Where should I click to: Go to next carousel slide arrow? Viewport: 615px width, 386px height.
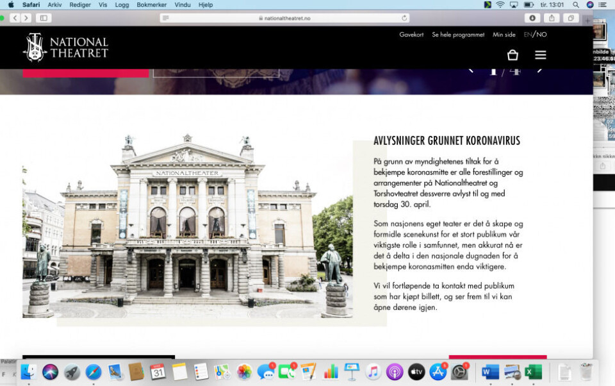point(539,69)
